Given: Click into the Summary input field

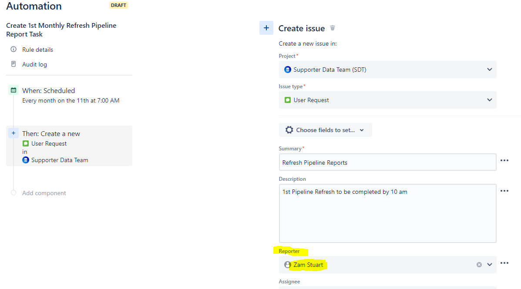Looking at the screenshot, I should pyautogui.click(x=387, y=162).
